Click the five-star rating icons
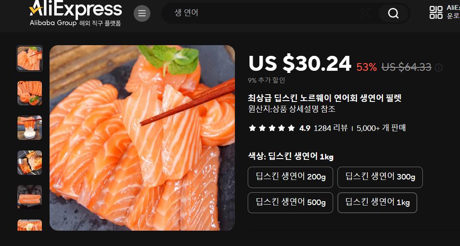Screen dimensions: 460x246 click(272, 128)
